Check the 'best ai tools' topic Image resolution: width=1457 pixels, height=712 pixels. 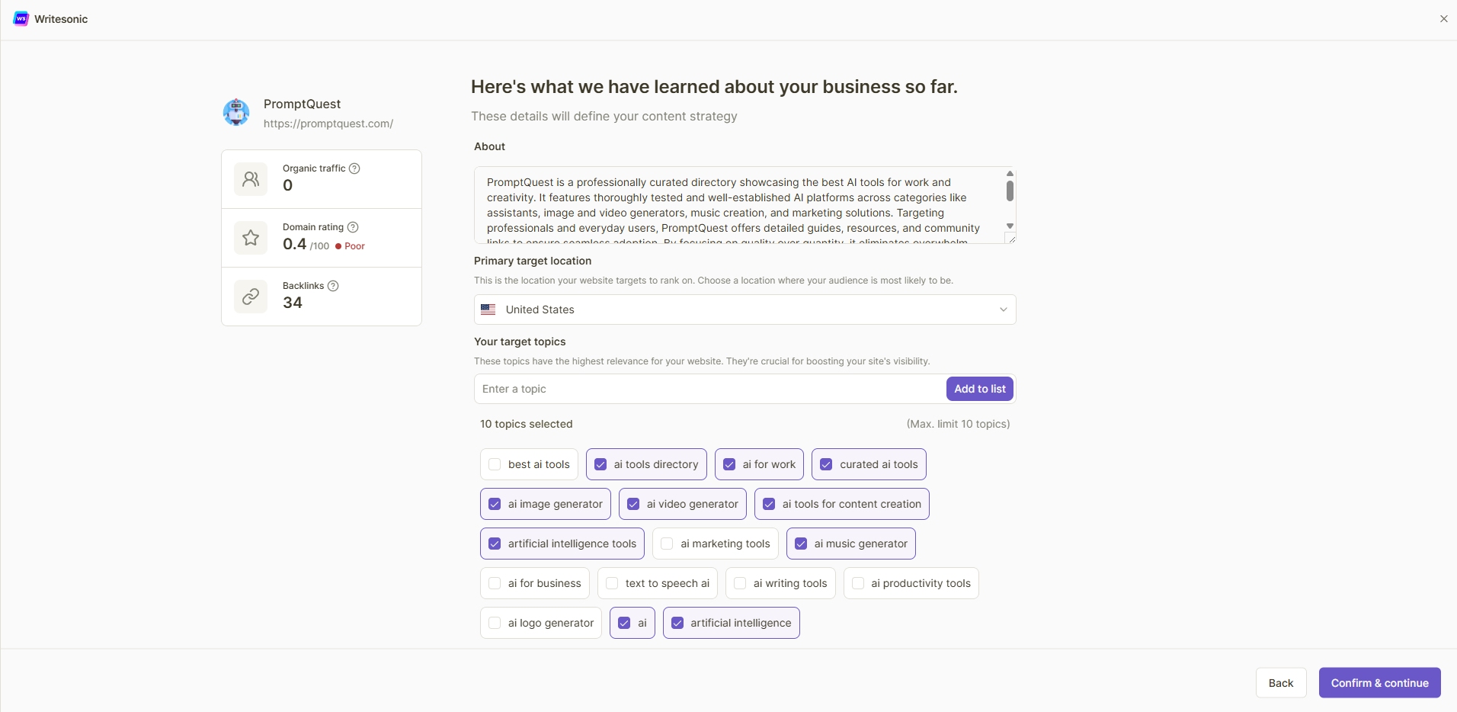click(x=495, y=464)
